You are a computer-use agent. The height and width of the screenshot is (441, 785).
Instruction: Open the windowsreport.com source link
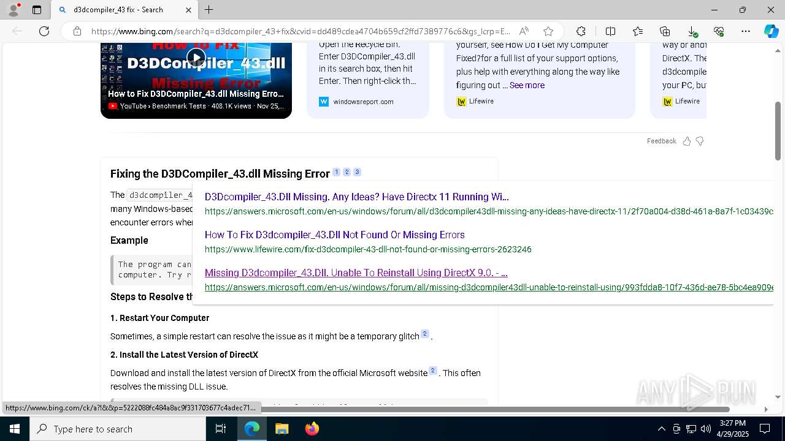click(363, 102)
